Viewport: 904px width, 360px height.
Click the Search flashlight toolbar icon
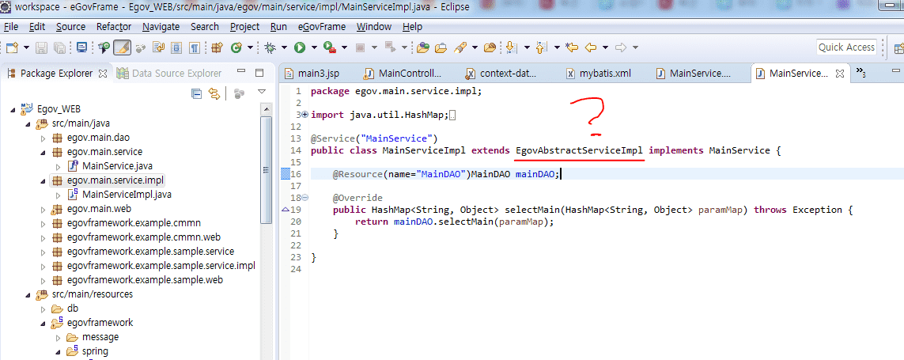point(460,48)
